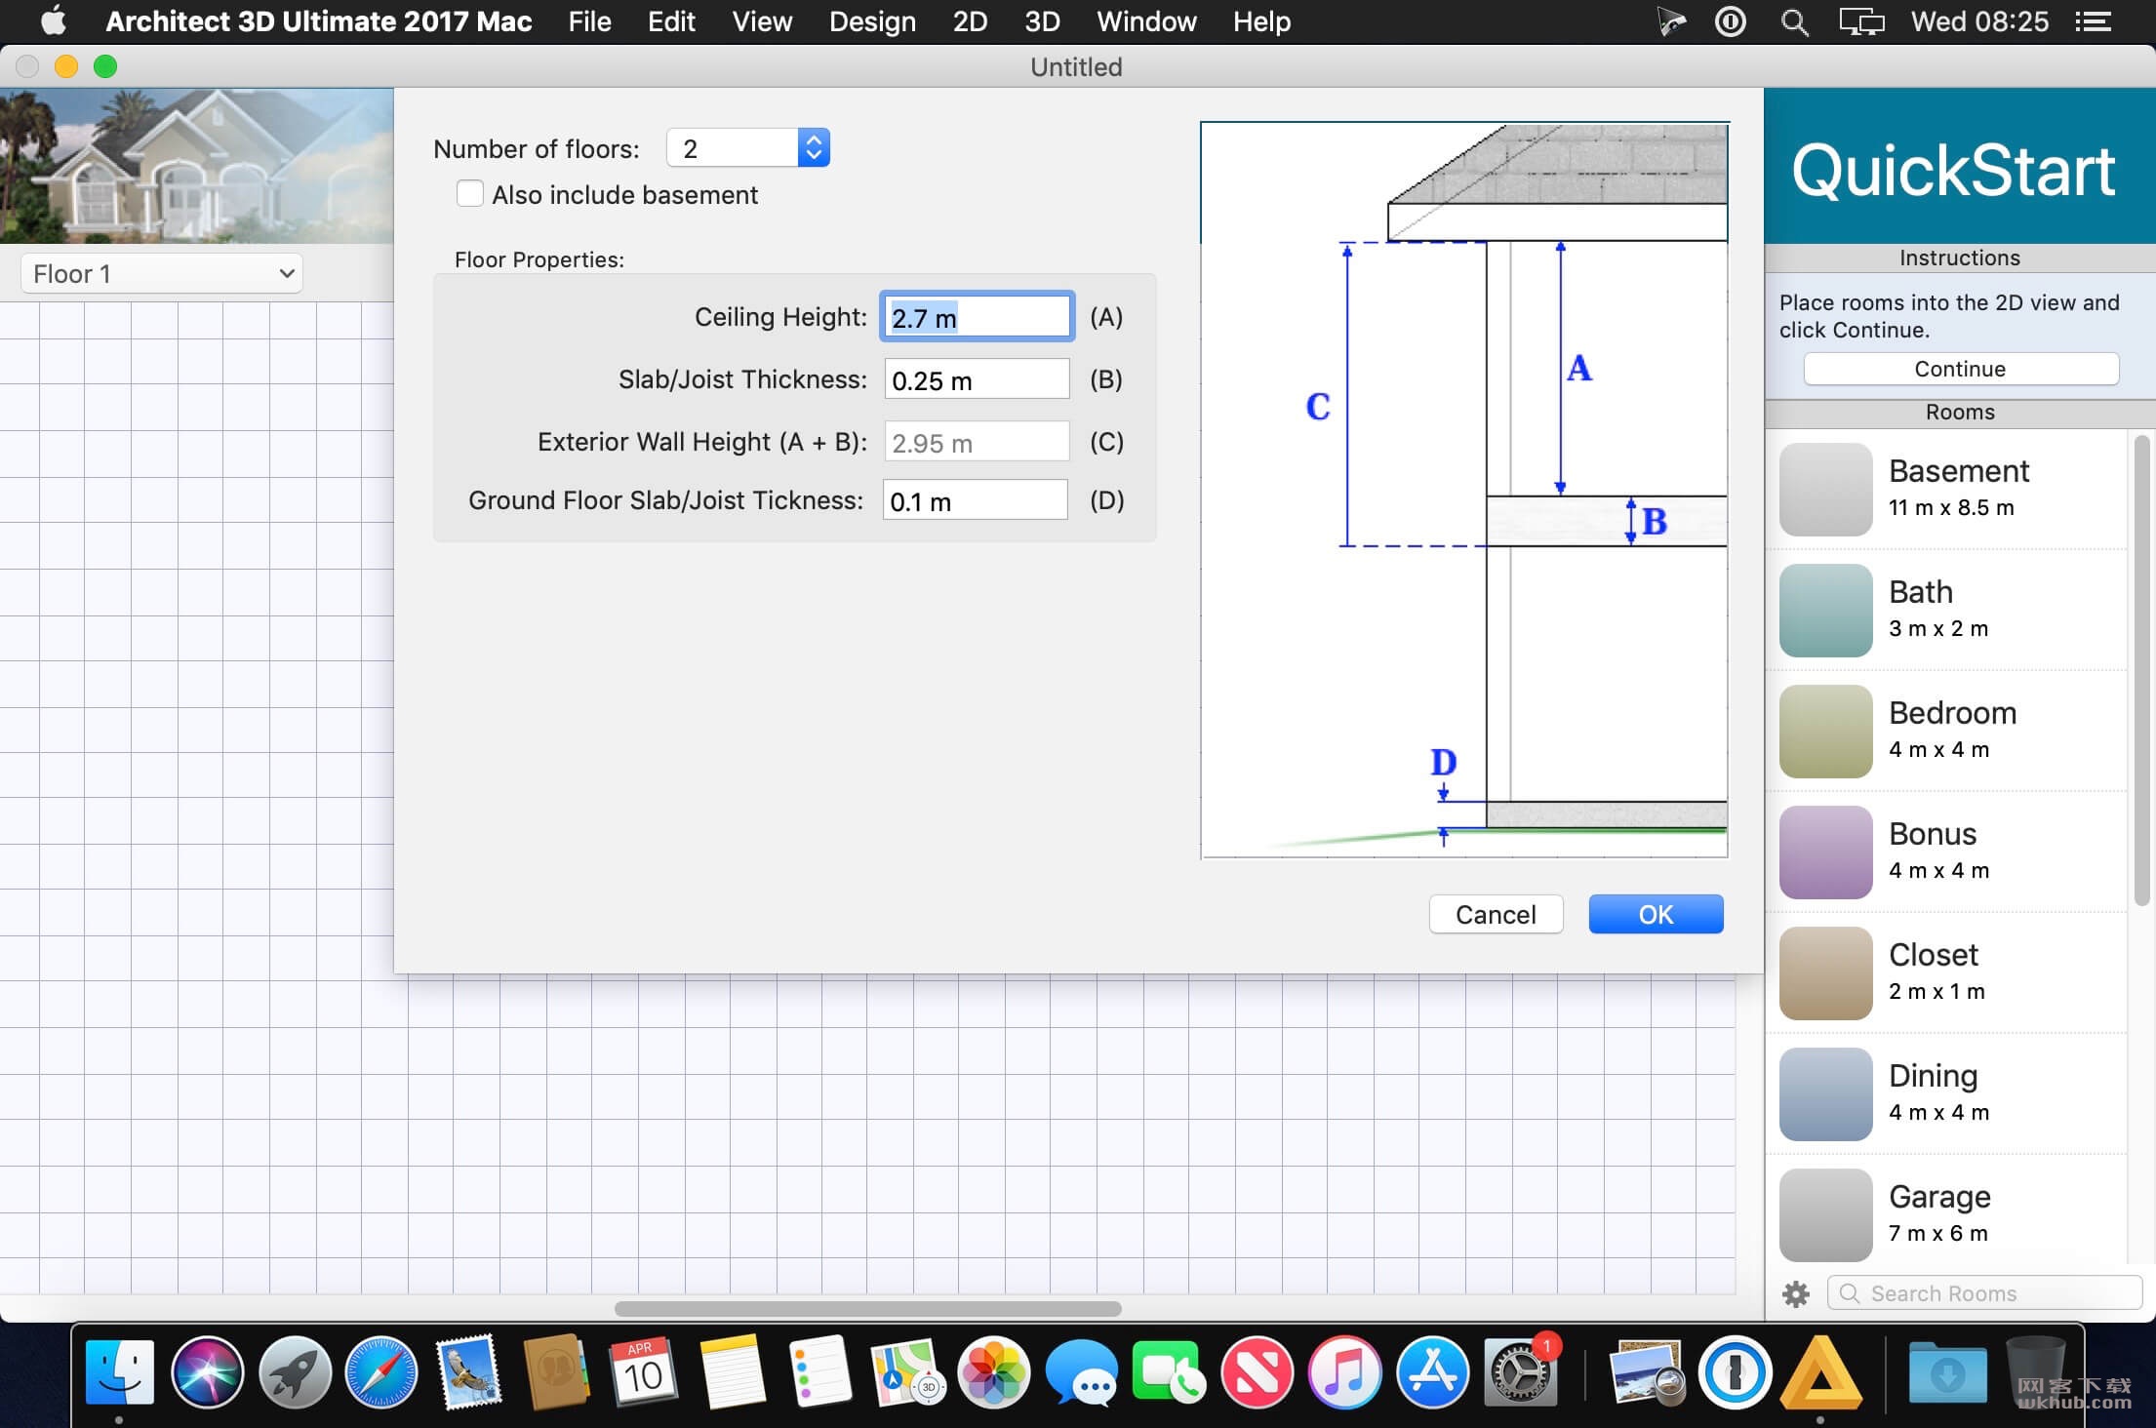This screenshot has width=2156, height=1428.
Task: Open Maps from the dock
Action: (906, 1372)
